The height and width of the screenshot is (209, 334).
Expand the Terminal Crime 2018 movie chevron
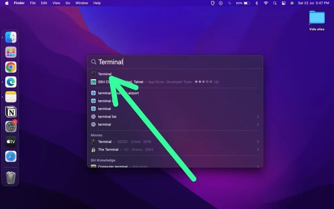click(x=258, y=142)
